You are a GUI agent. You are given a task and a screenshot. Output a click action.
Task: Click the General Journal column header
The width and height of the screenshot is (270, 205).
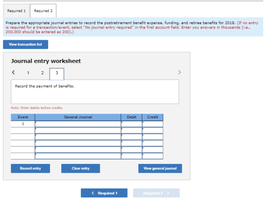(x=78, y=117)
